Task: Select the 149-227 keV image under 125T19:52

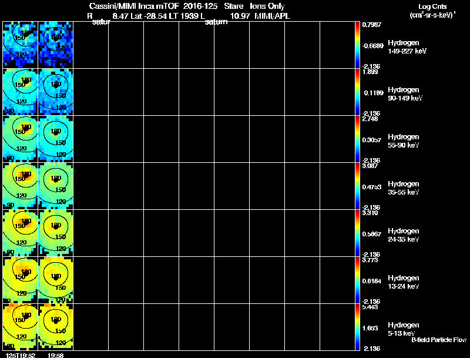Action: point(21,45)
